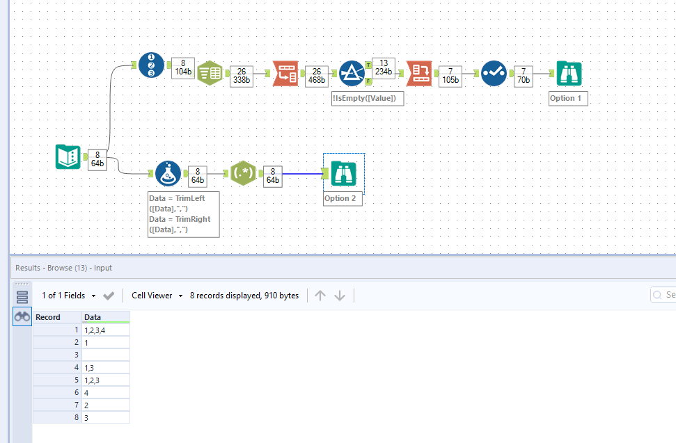
Task: Select the Formula tool with TrimLeft annotation
Action: tap(166, 174)
